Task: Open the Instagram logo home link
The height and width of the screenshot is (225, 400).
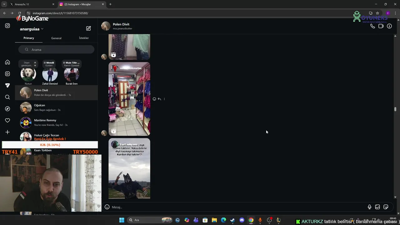Action: click(7, 26)
